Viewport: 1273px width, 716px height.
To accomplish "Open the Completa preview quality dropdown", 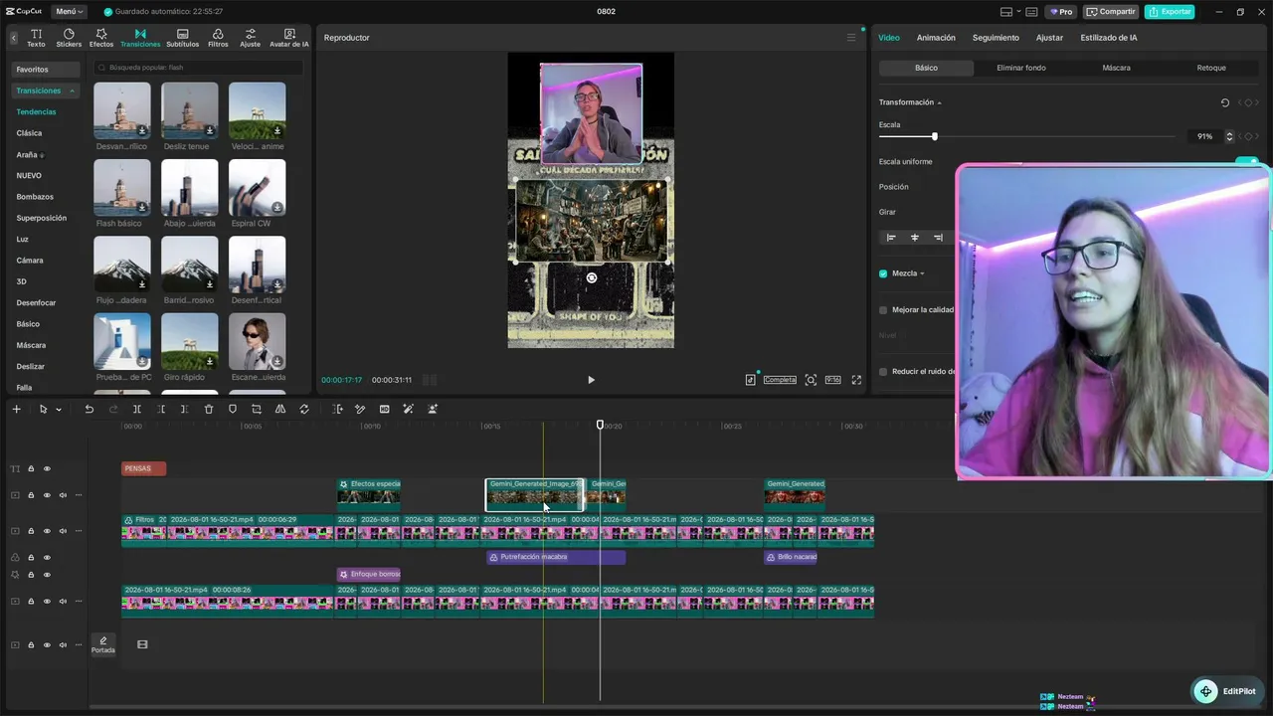I will [780, 380].
